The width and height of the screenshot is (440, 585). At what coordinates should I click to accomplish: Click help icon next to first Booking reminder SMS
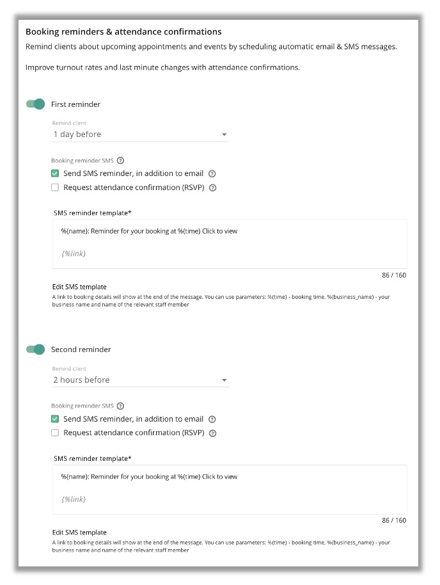coord(120,161)
